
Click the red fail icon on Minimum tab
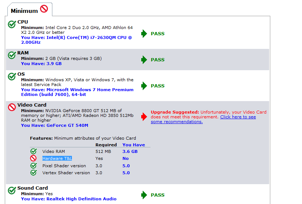click(44, 9)
